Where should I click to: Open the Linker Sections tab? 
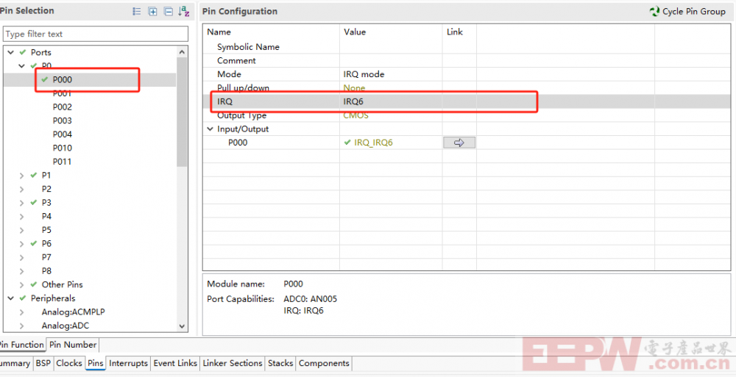[233, 363]
